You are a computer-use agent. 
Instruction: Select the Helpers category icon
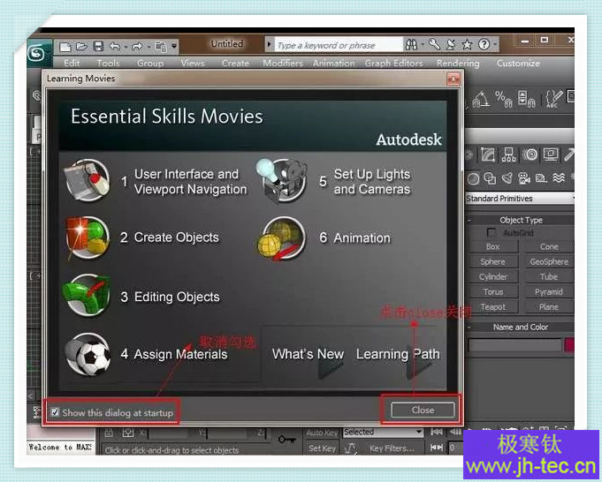[x=541, y=178]
